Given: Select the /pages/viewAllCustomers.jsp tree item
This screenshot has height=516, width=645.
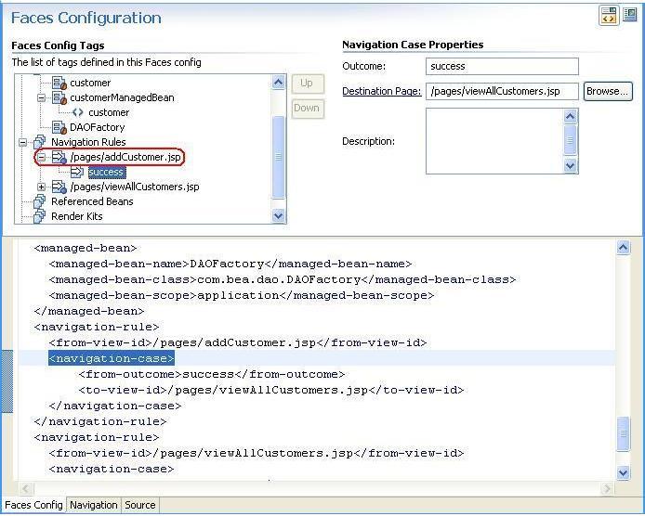Looking at the screenshot, I should 135,187.
